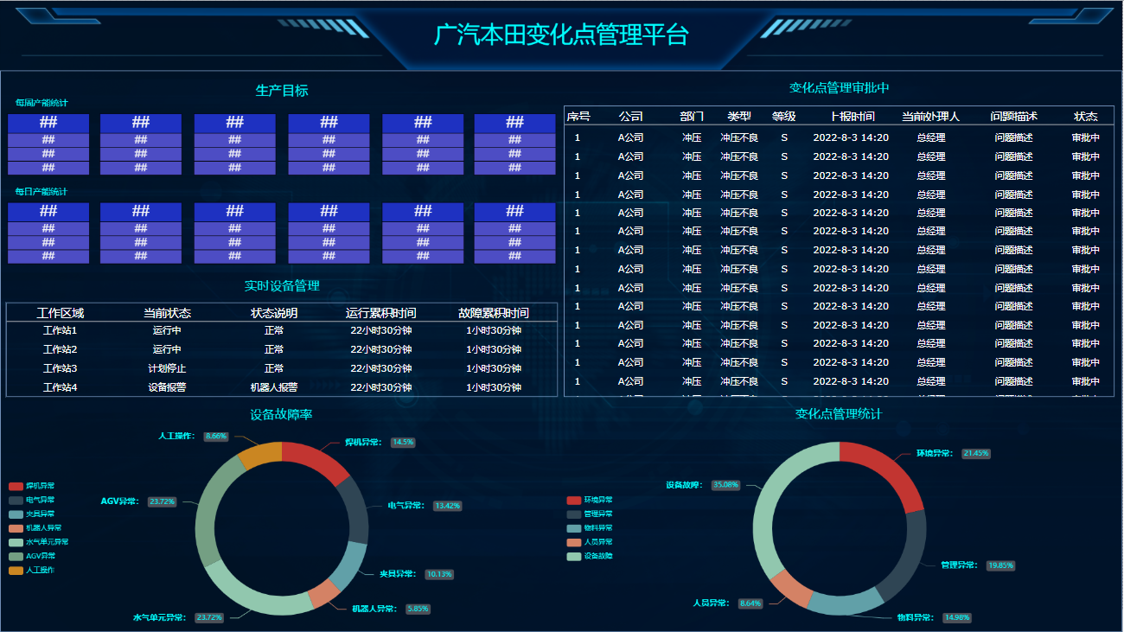Toggle 焊机异常 legend entry in 设备故障率 chart
Image resolution: width=1124 pixels, height=632 pixels.
coord(32,486)
